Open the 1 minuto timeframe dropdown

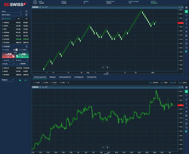click(8, 63)
